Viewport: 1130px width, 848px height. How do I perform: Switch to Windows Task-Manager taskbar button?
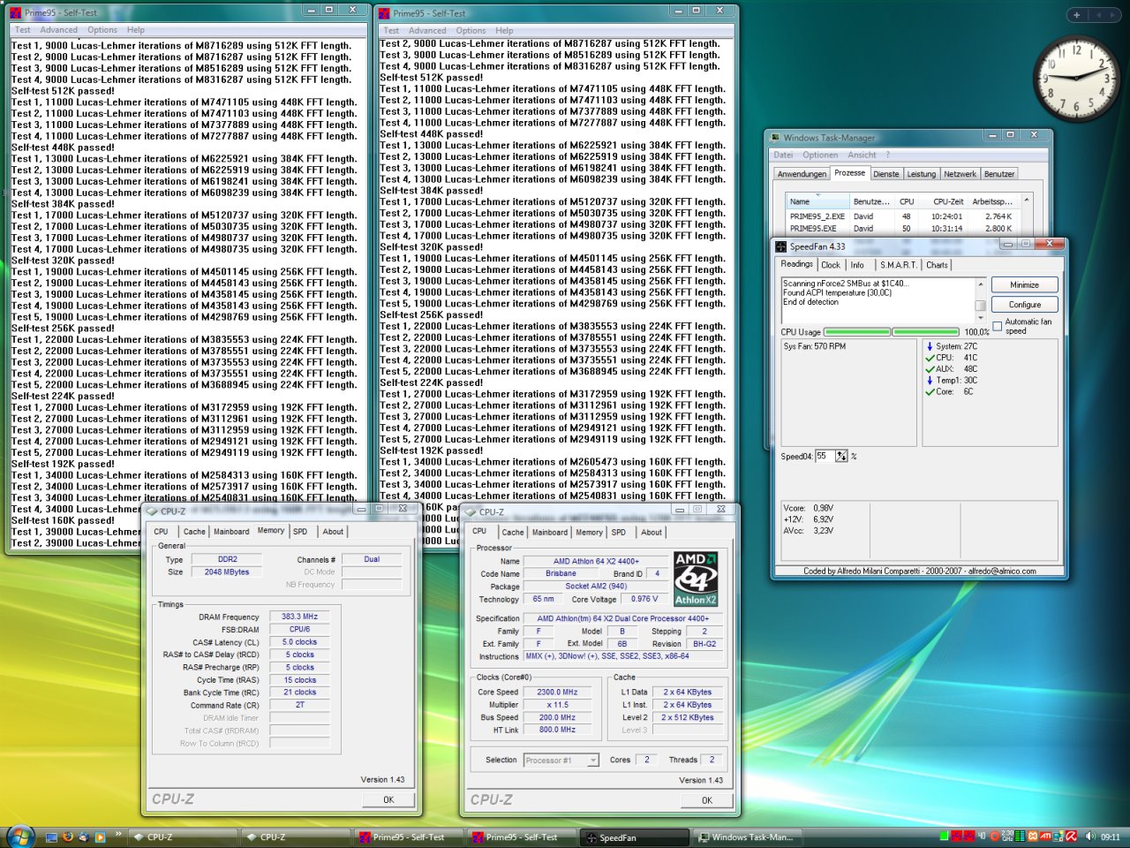pyautogui.click(x=746, y=837)
